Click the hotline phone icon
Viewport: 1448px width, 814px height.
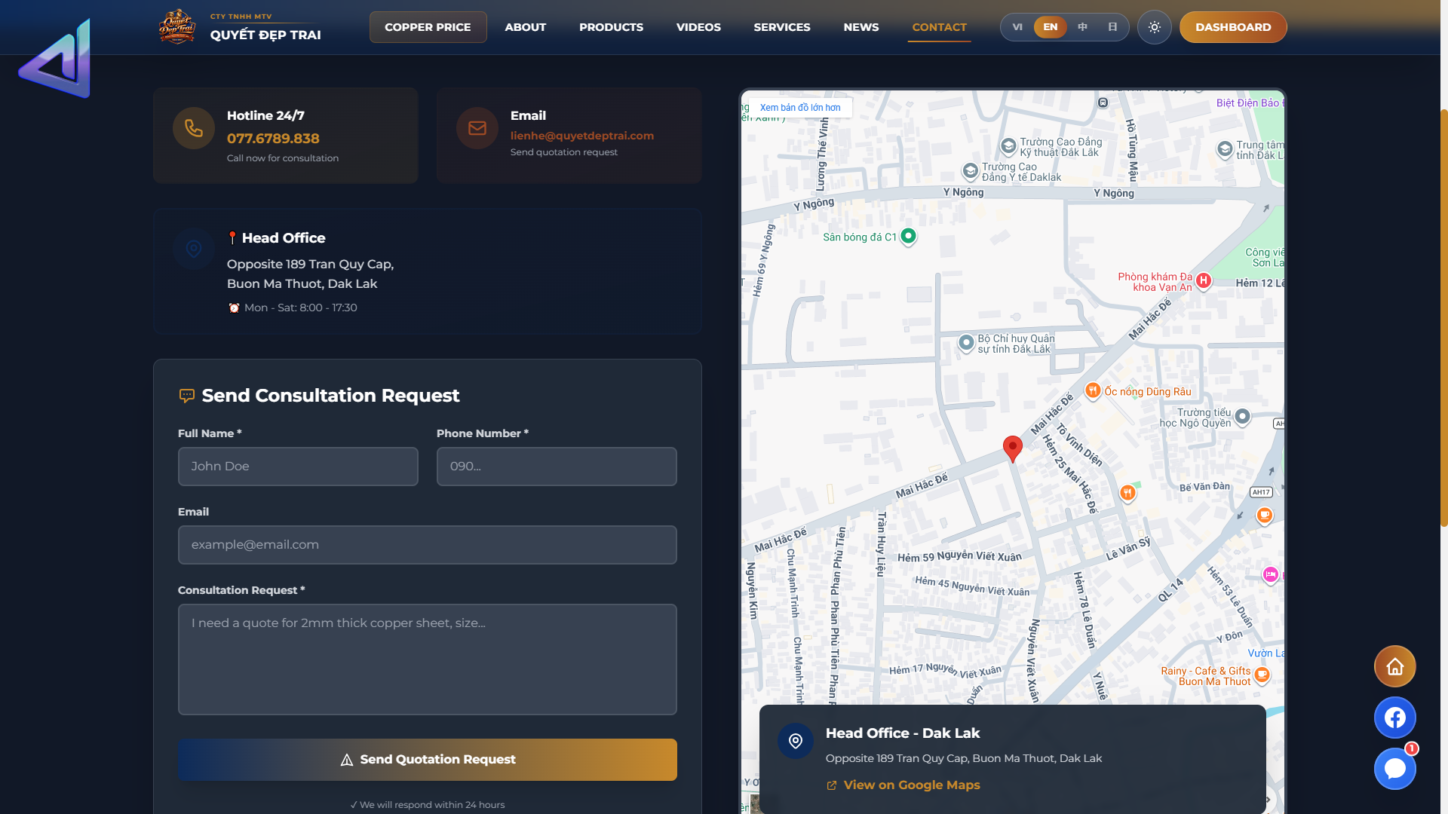(x=194, y=128)
